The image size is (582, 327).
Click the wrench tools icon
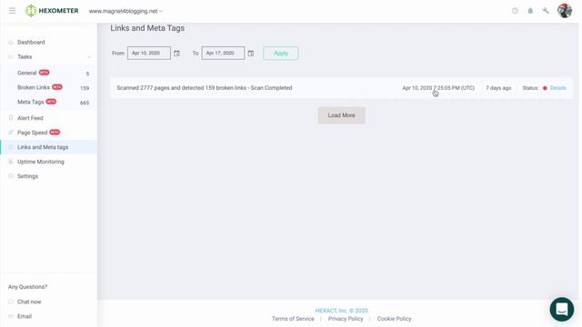[x=546, y=11]
